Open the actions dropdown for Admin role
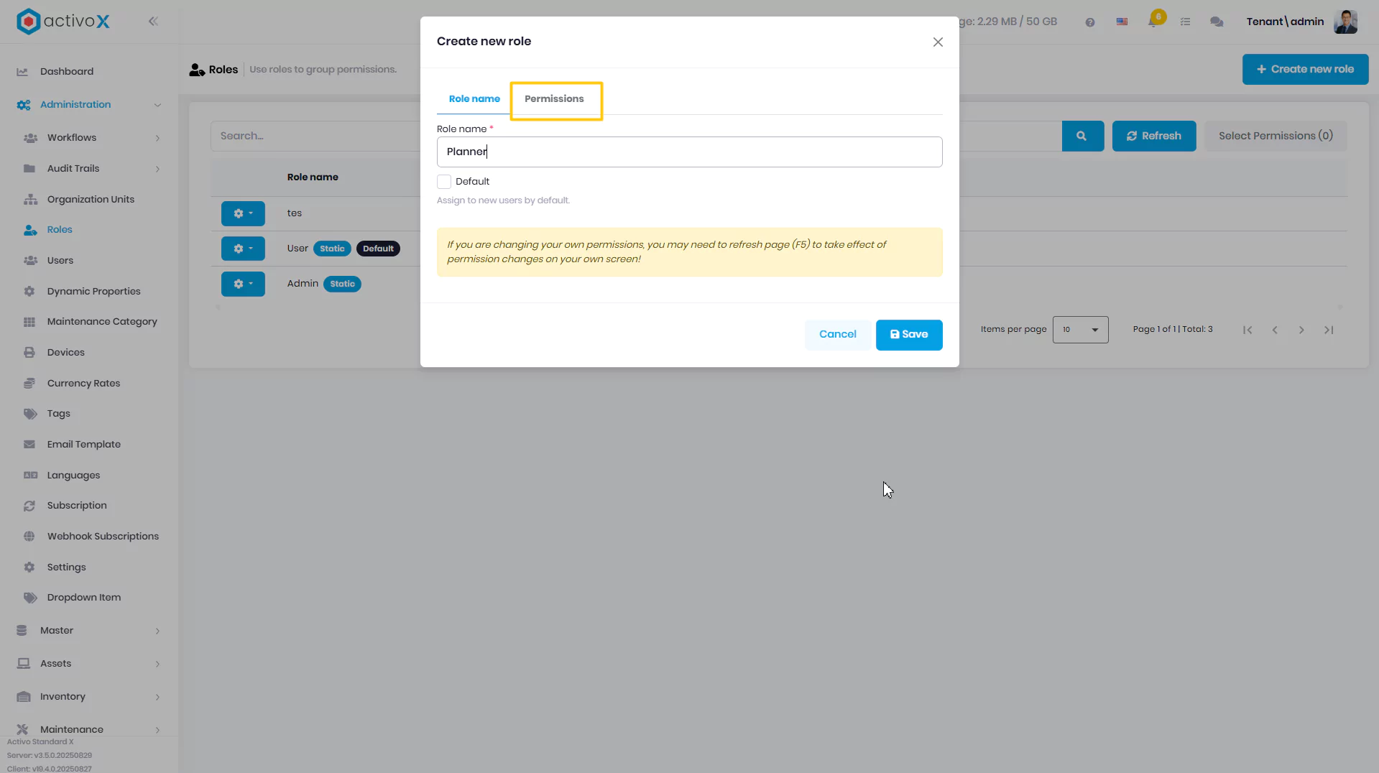 tap(243, 284)
